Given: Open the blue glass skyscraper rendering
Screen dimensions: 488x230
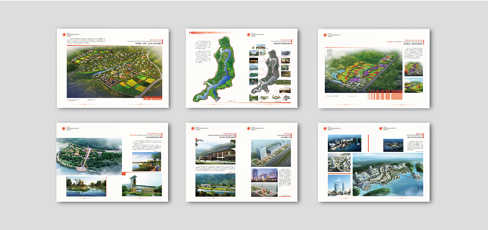Looking at the screenshot, I should pos(339,185).
